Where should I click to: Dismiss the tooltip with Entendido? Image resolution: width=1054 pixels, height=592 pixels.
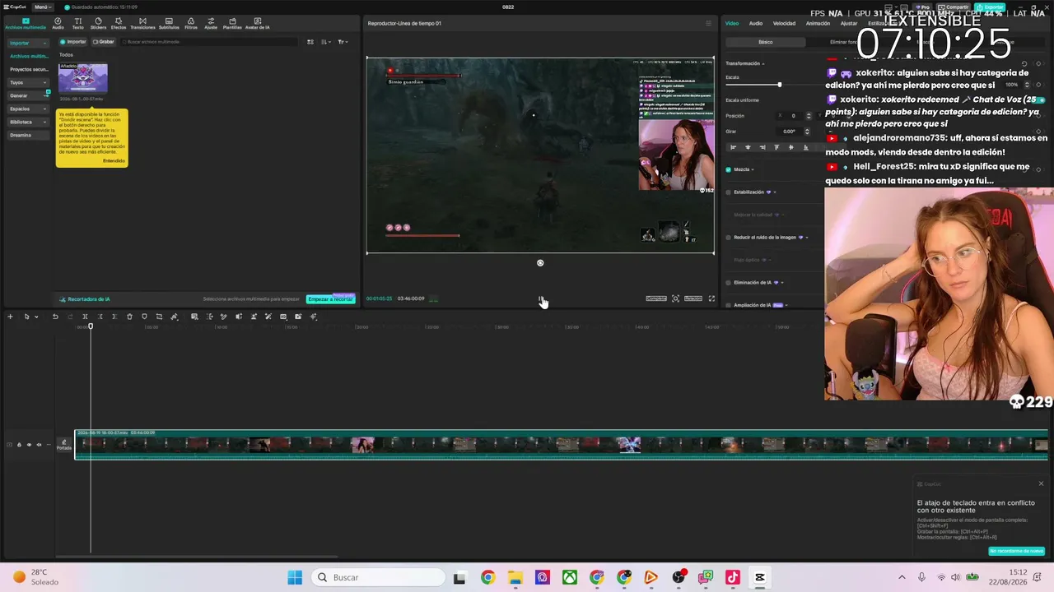coord(114,160)
